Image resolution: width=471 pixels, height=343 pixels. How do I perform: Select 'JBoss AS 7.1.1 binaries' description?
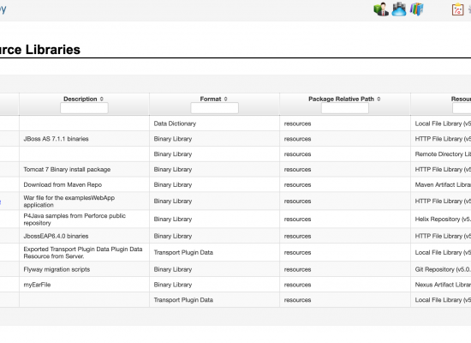click(57, 139)
